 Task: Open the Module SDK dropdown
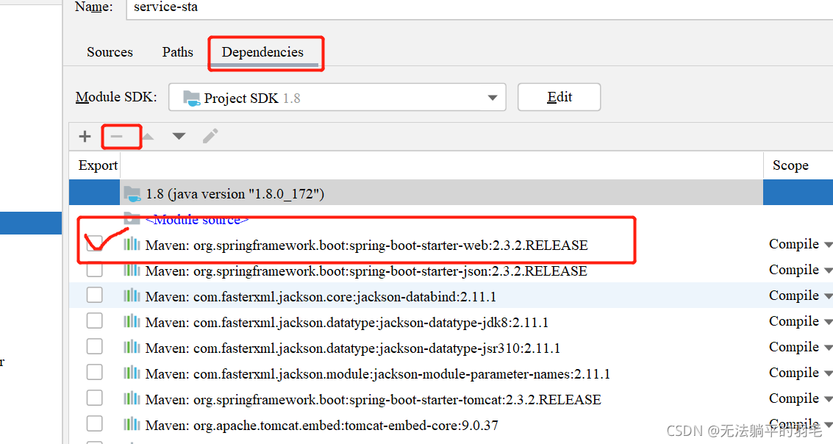click(x=491, y=96)
